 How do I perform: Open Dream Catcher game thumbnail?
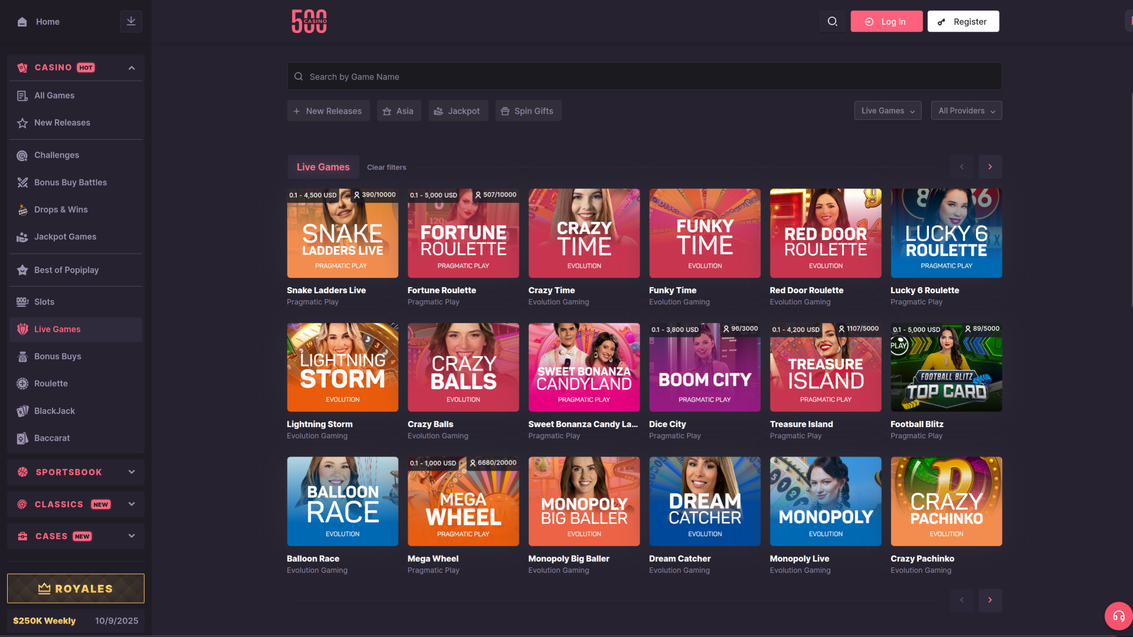705,501
